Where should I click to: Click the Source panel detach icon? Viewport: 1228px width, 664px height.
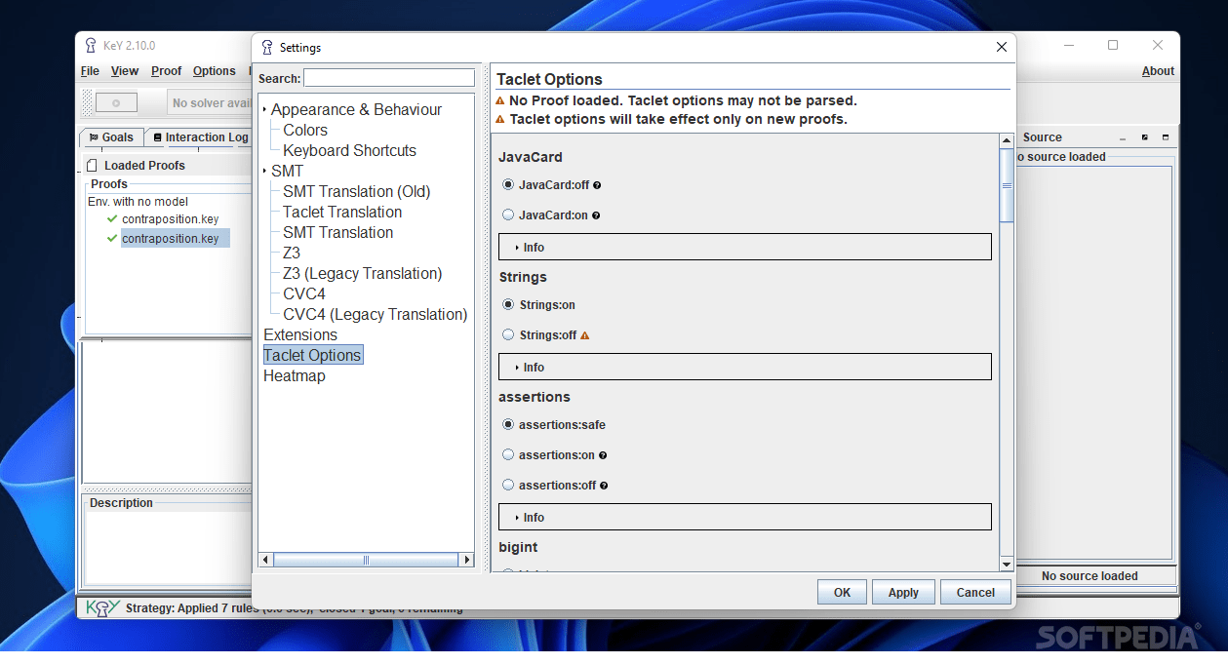[x=1145, y=137]
